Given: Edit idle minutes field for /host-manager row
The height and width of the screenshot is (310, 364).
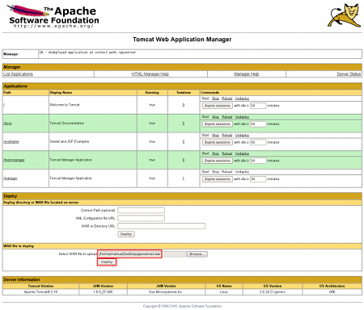Looking at the screenshot, I should [x=258, y=161].
